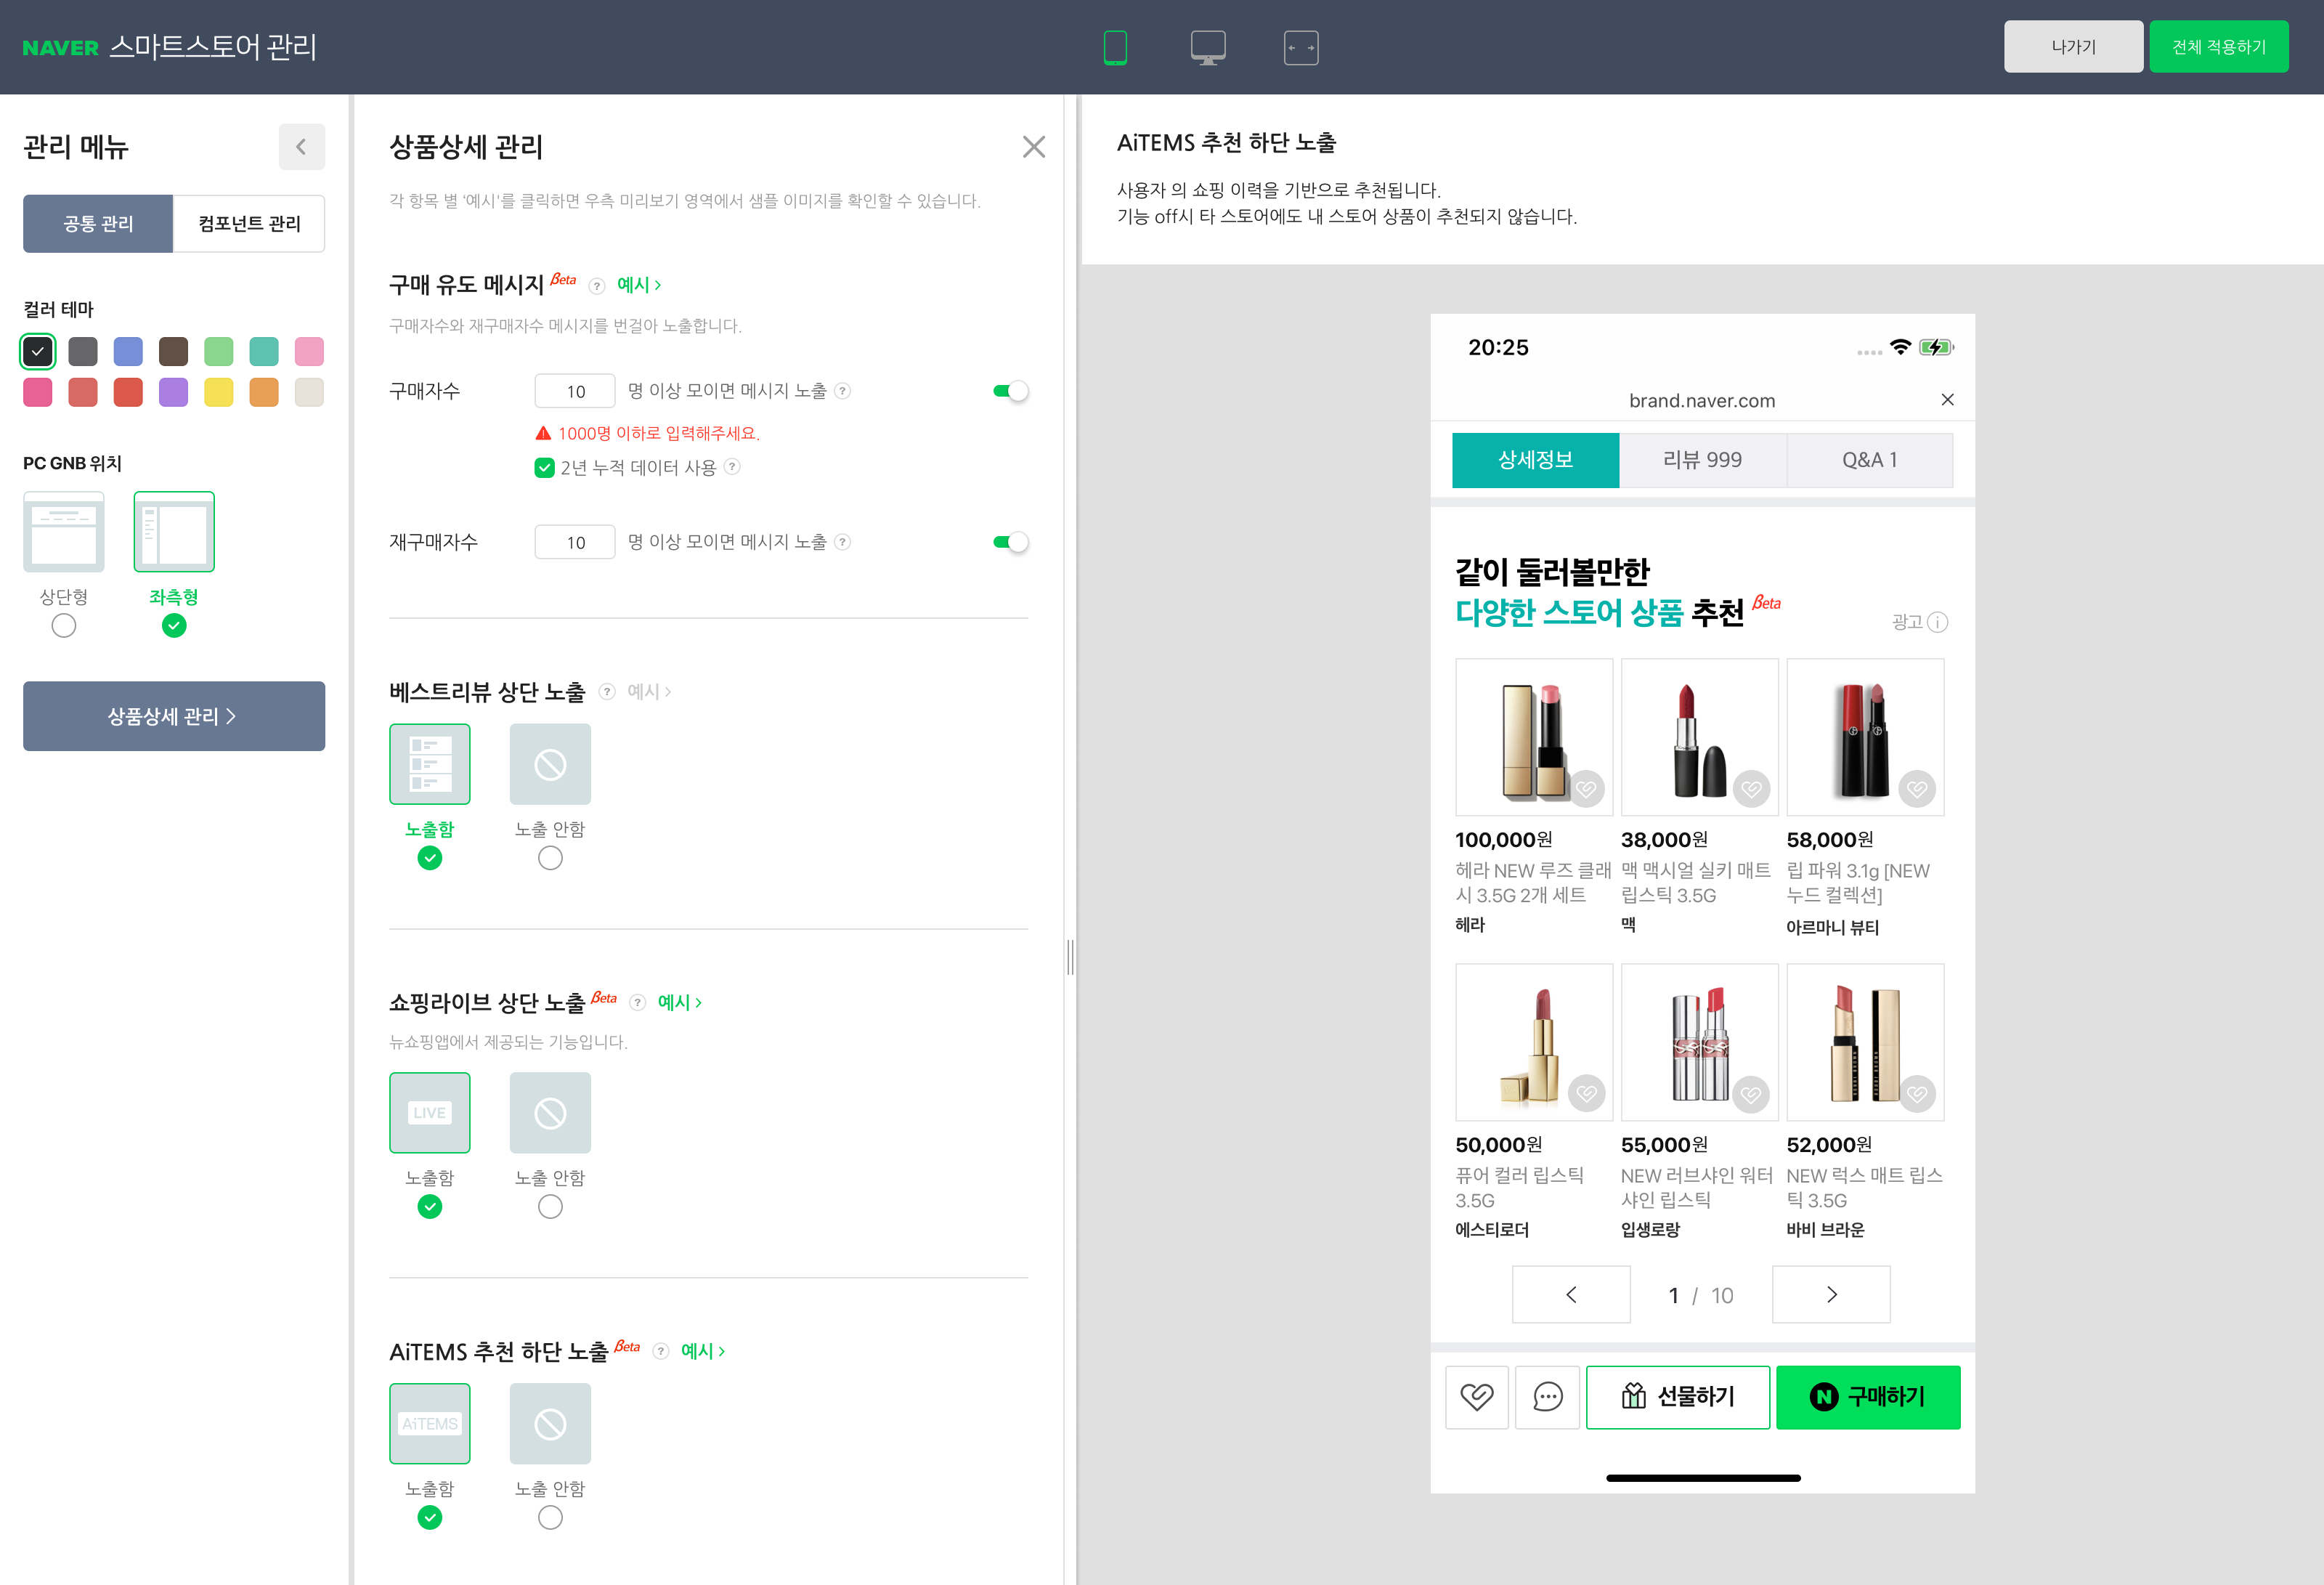Open help icon for 쇼핑라이브 상단 노출
Image resolution: width=2324 pixels, height=1585 pixels.
(x=638, y=1003)
